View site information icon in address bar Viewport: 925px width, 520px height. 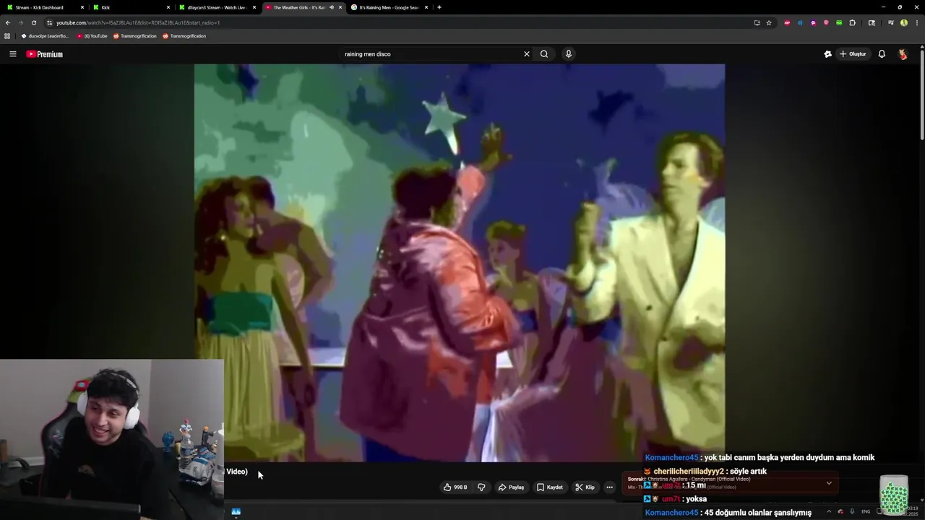49,22
